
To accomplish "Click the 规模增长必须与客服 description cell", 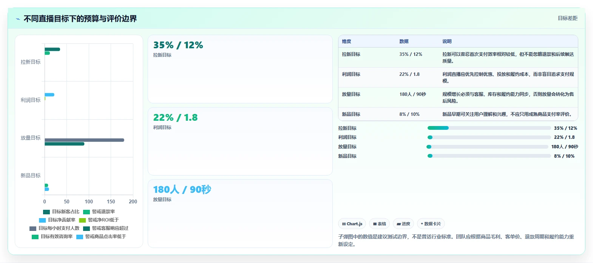I will click(508, 98).
